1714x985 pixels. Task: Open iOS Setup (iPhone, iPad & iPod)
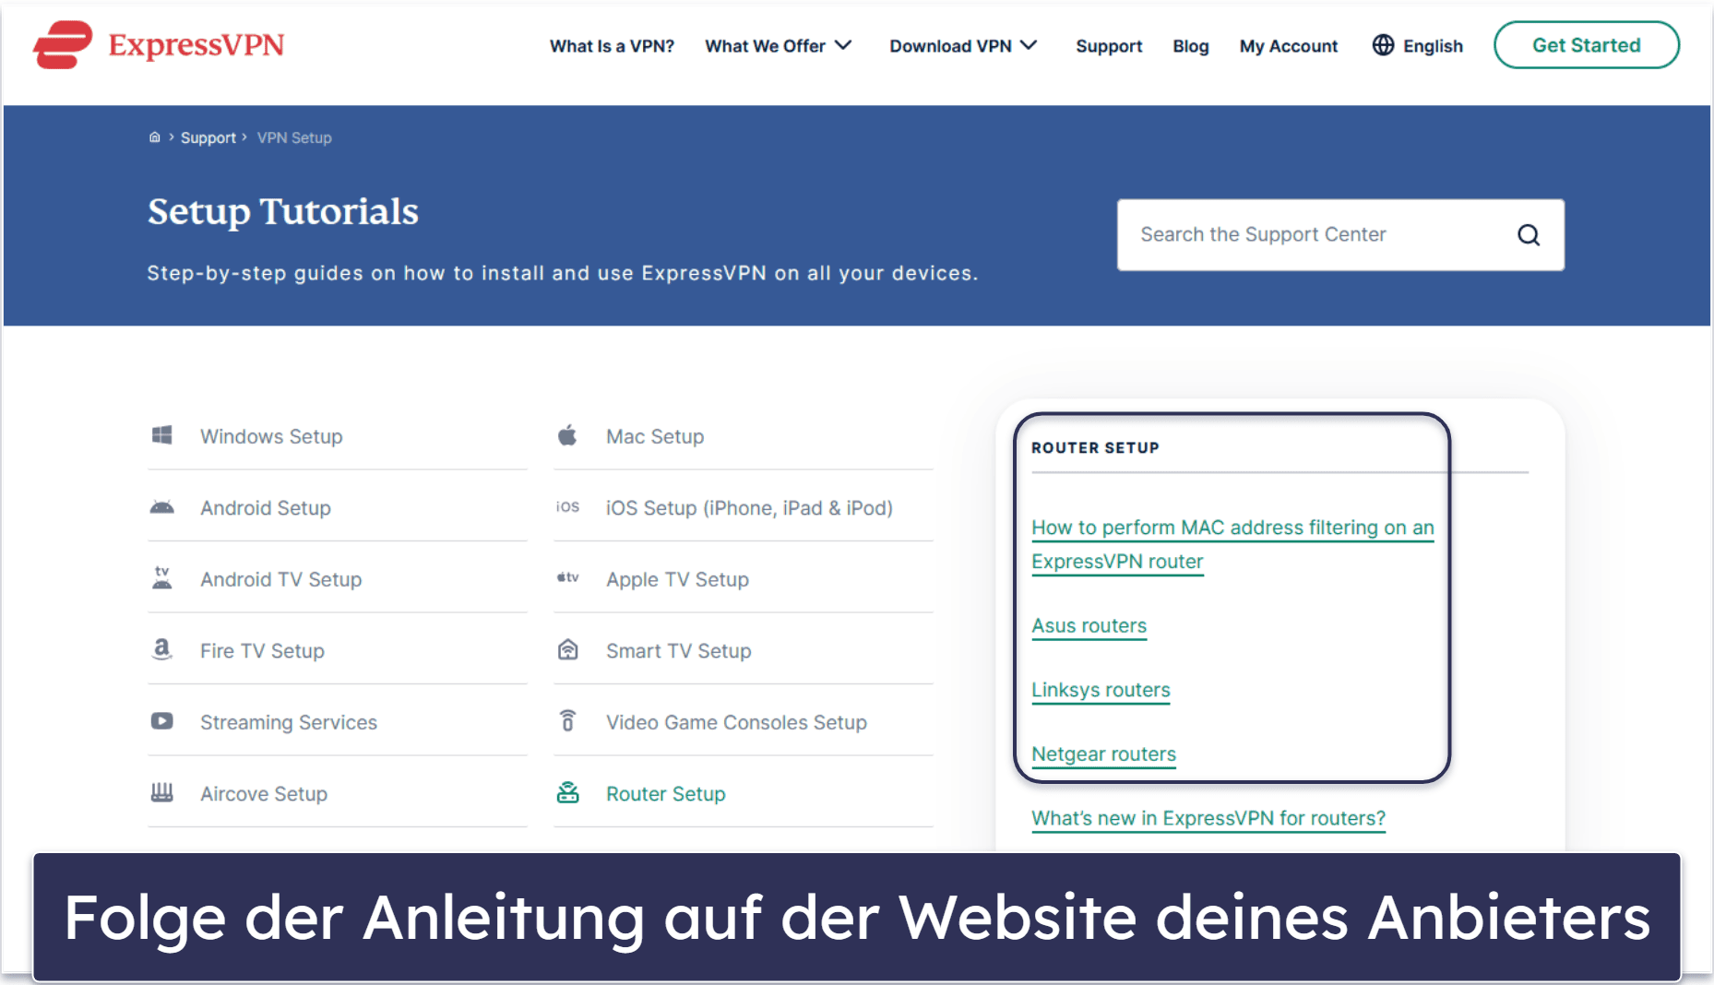(749, 508)
